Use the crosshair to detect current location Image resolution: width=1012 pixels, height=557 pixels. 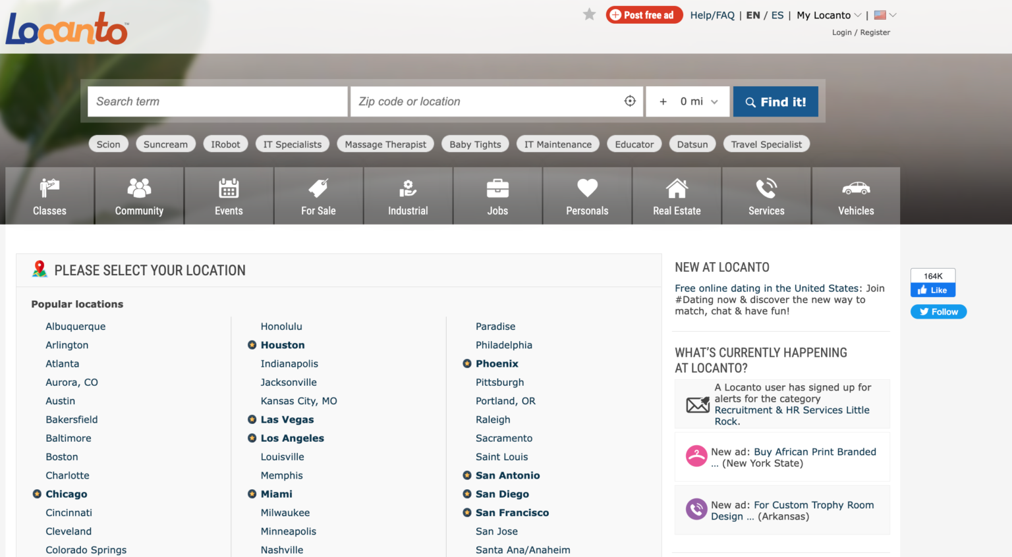(x=629, y=101)
